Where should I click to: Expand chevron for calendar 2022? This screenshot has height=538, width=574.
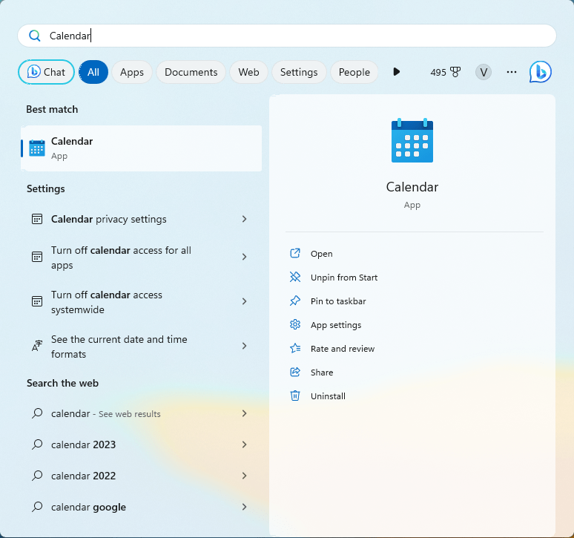point(244,476)
